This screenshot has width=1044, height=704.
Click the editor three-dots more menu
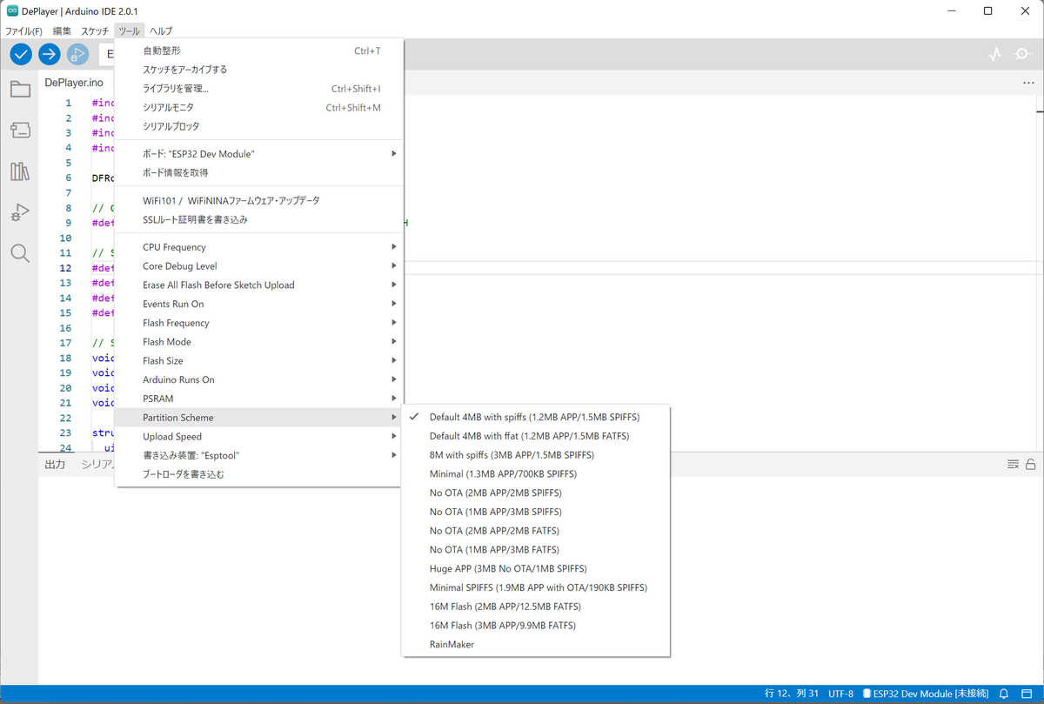coord(1028,83)
